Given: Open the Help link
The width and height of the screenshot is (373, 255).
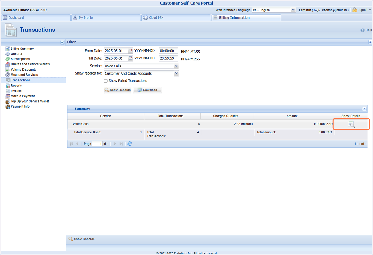Looking at the screenshot, I should pyautogui.click(x=366, y=30).
